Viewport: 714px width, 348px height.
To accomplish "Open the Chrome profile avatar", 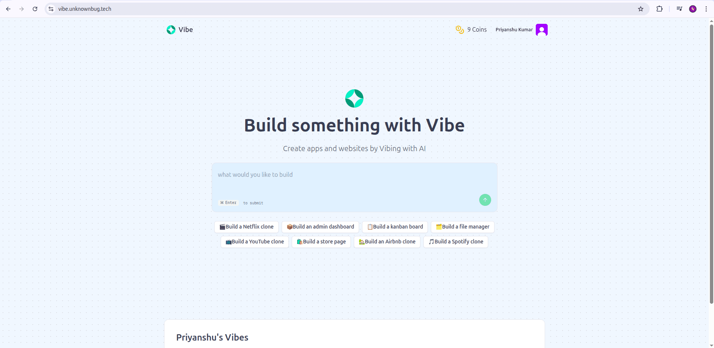I will [692, 9].
